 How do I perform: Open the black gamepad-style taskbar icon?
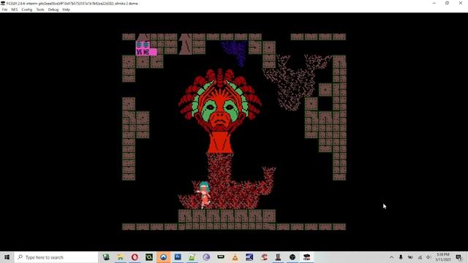[221, 257]
